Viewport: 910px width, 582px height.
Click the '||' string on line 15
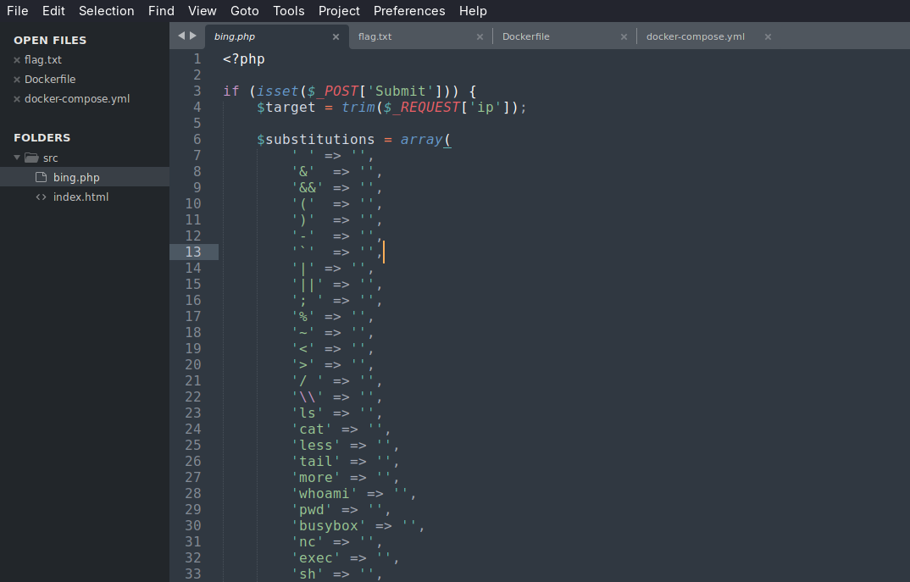click(x=307, y=285)
